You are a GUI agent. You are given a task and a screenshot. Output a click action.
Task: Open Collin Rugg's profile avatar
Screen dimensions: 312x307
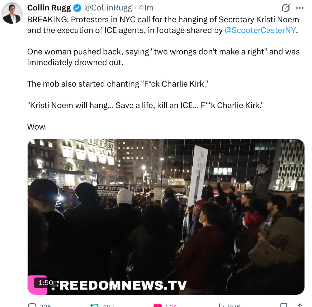pos(12,13)
